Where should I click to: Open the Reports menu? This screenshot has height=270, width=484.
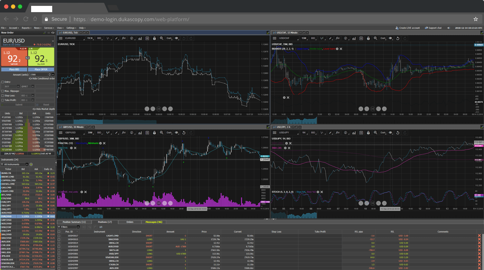point(27,28)
